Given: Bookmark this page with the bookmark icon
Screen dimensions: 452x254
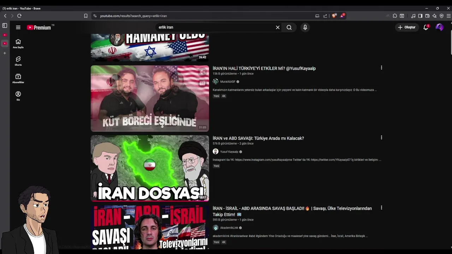Looking at the screenshot, I should (x=86, y=16).
